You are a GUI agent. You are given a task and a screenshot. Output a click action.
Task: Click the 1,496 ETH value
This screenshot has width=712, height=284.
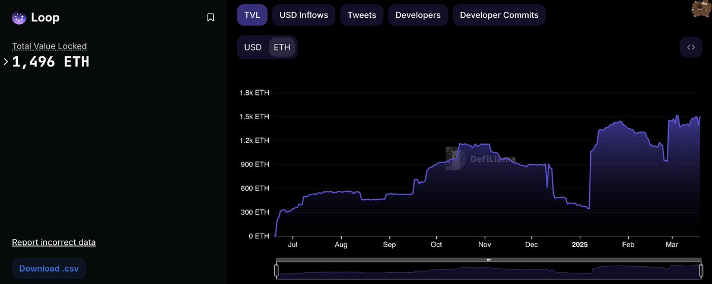(51, 62)
